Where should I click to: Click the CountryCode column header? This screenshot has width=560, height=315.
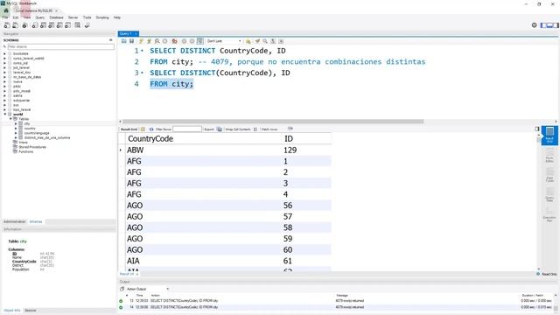click(150, 138)
